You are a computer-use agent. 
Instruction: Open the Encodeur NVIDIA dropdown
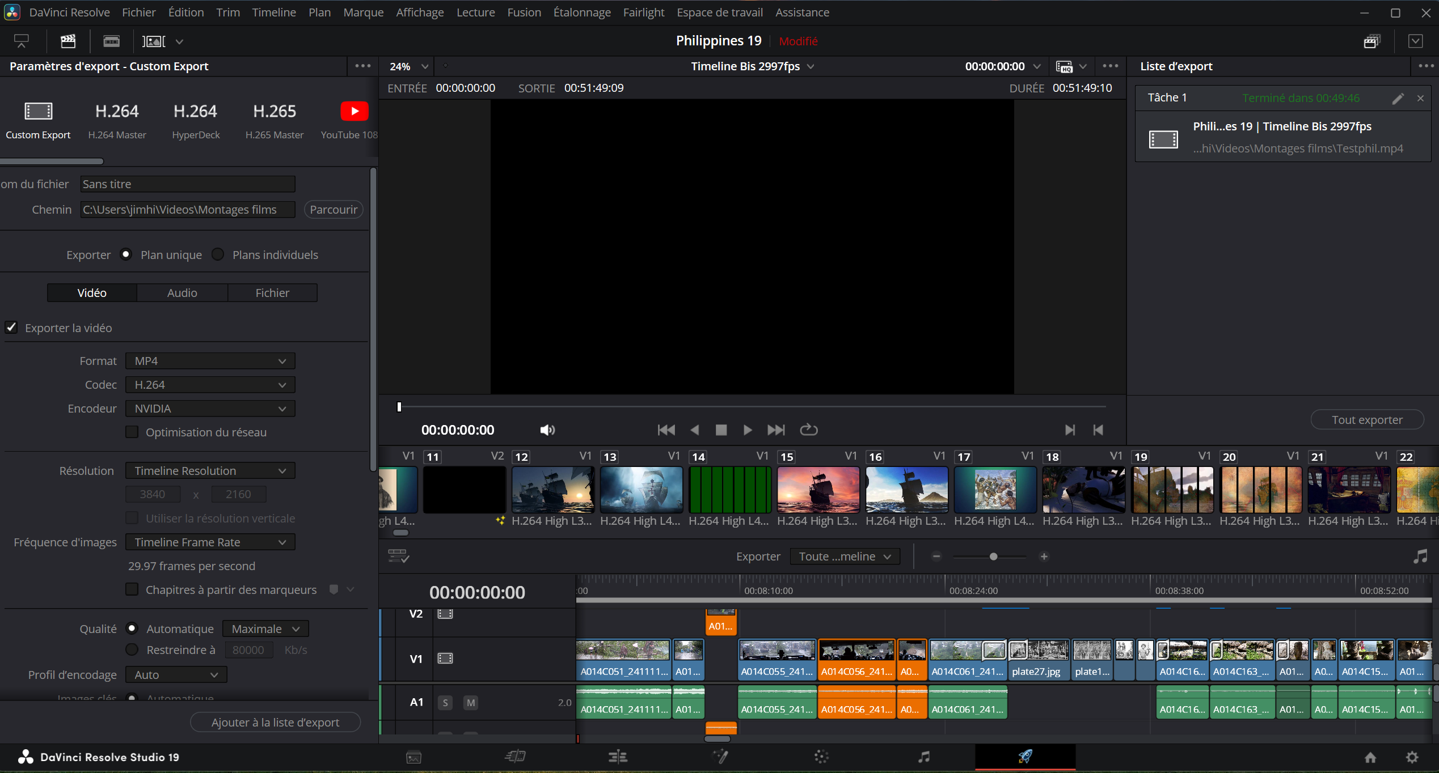[x=210, y=409]
